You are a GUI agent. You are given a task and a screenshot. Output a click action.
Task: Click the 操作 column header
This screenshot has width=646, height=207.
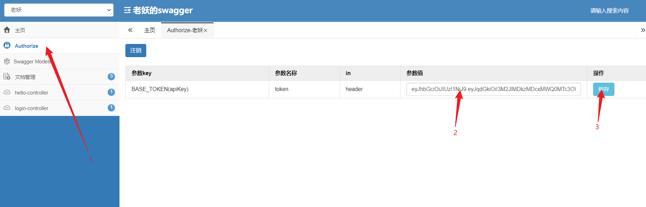click(x=616, y=73)
